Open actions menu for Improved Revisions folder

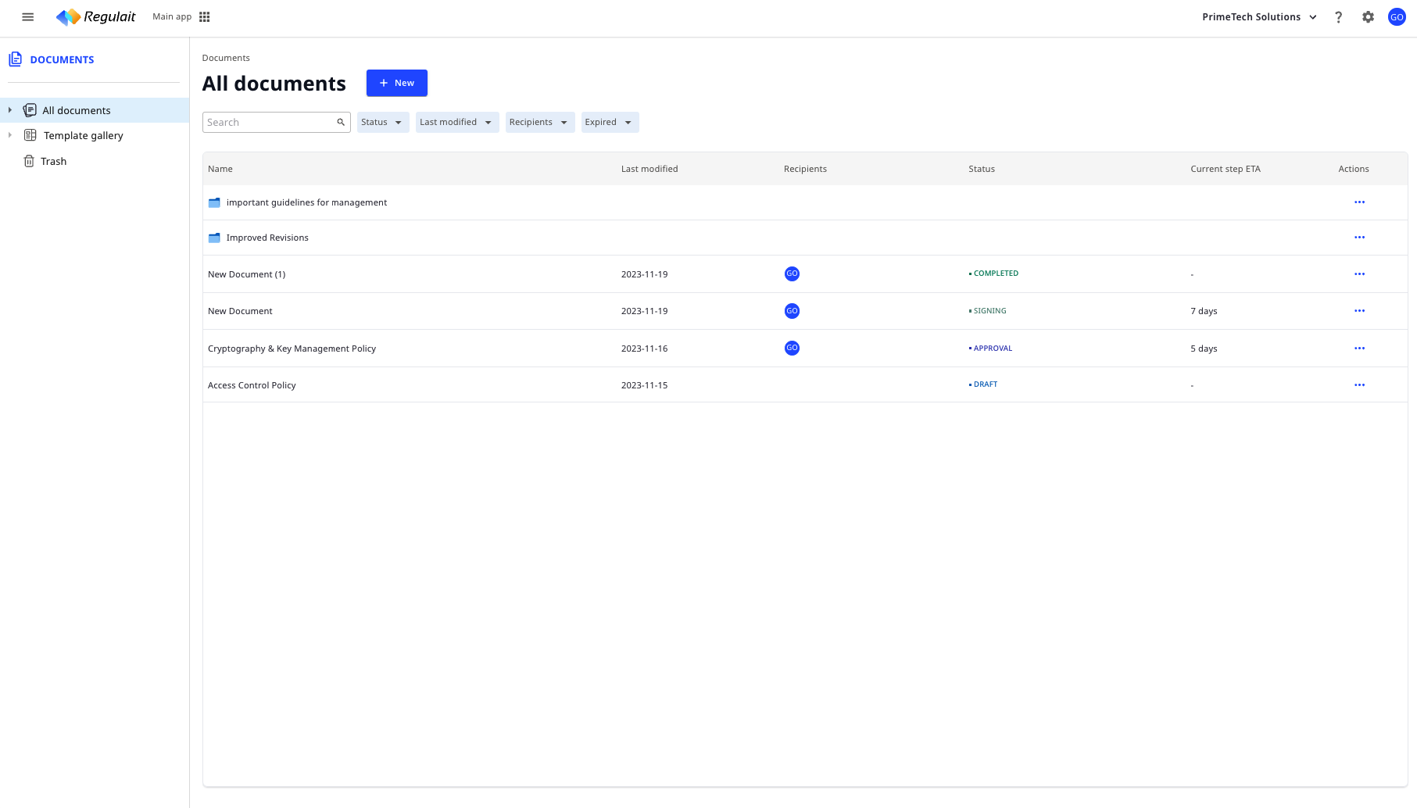1359,238
